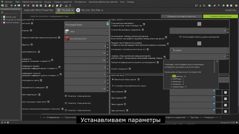Close the help tooltip popup

click(x=217, y=61)
